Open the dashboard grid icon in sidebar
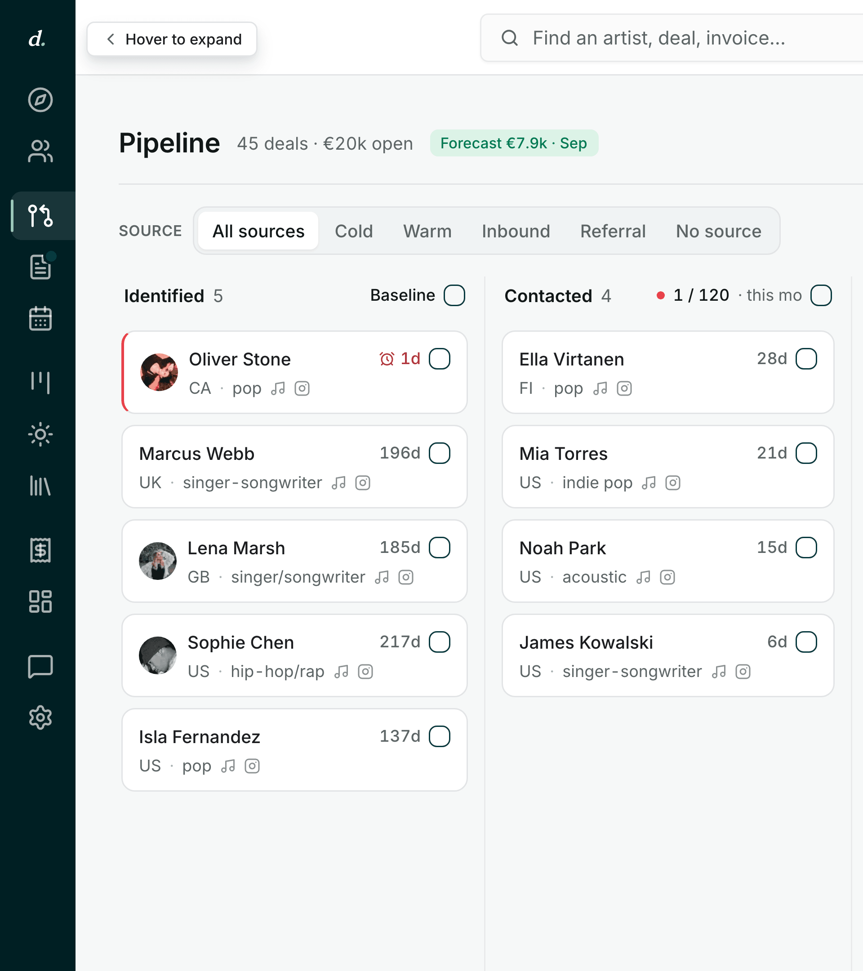The height and width of the screenshot is (971, 863). tap(40, 601)
